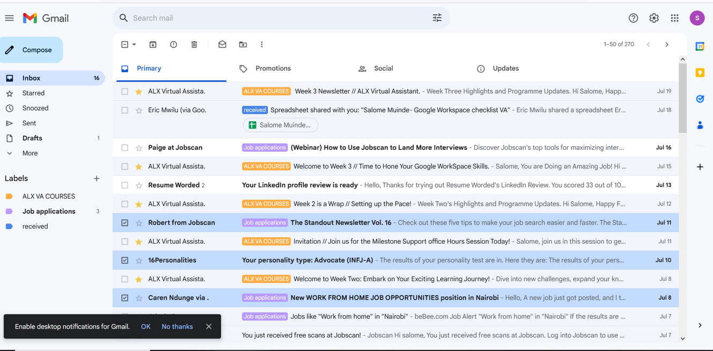713x351 pixels.
Task: Open the main menu hamburger icon
Action: click(x=9, y=18)
